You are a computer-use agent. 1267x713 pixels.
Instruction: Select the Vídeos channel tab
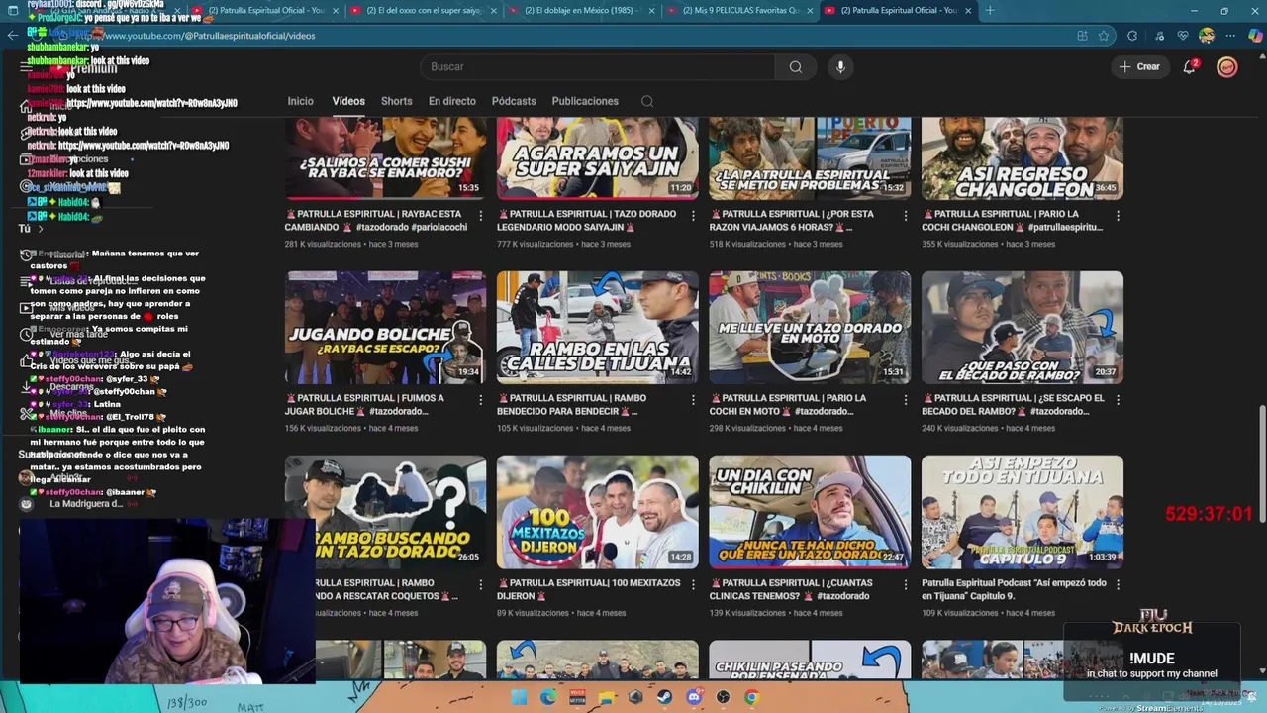click(x=348, y=101)
